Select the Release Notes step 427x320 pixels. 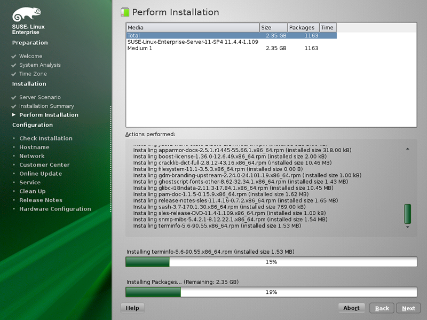point(41,200)
